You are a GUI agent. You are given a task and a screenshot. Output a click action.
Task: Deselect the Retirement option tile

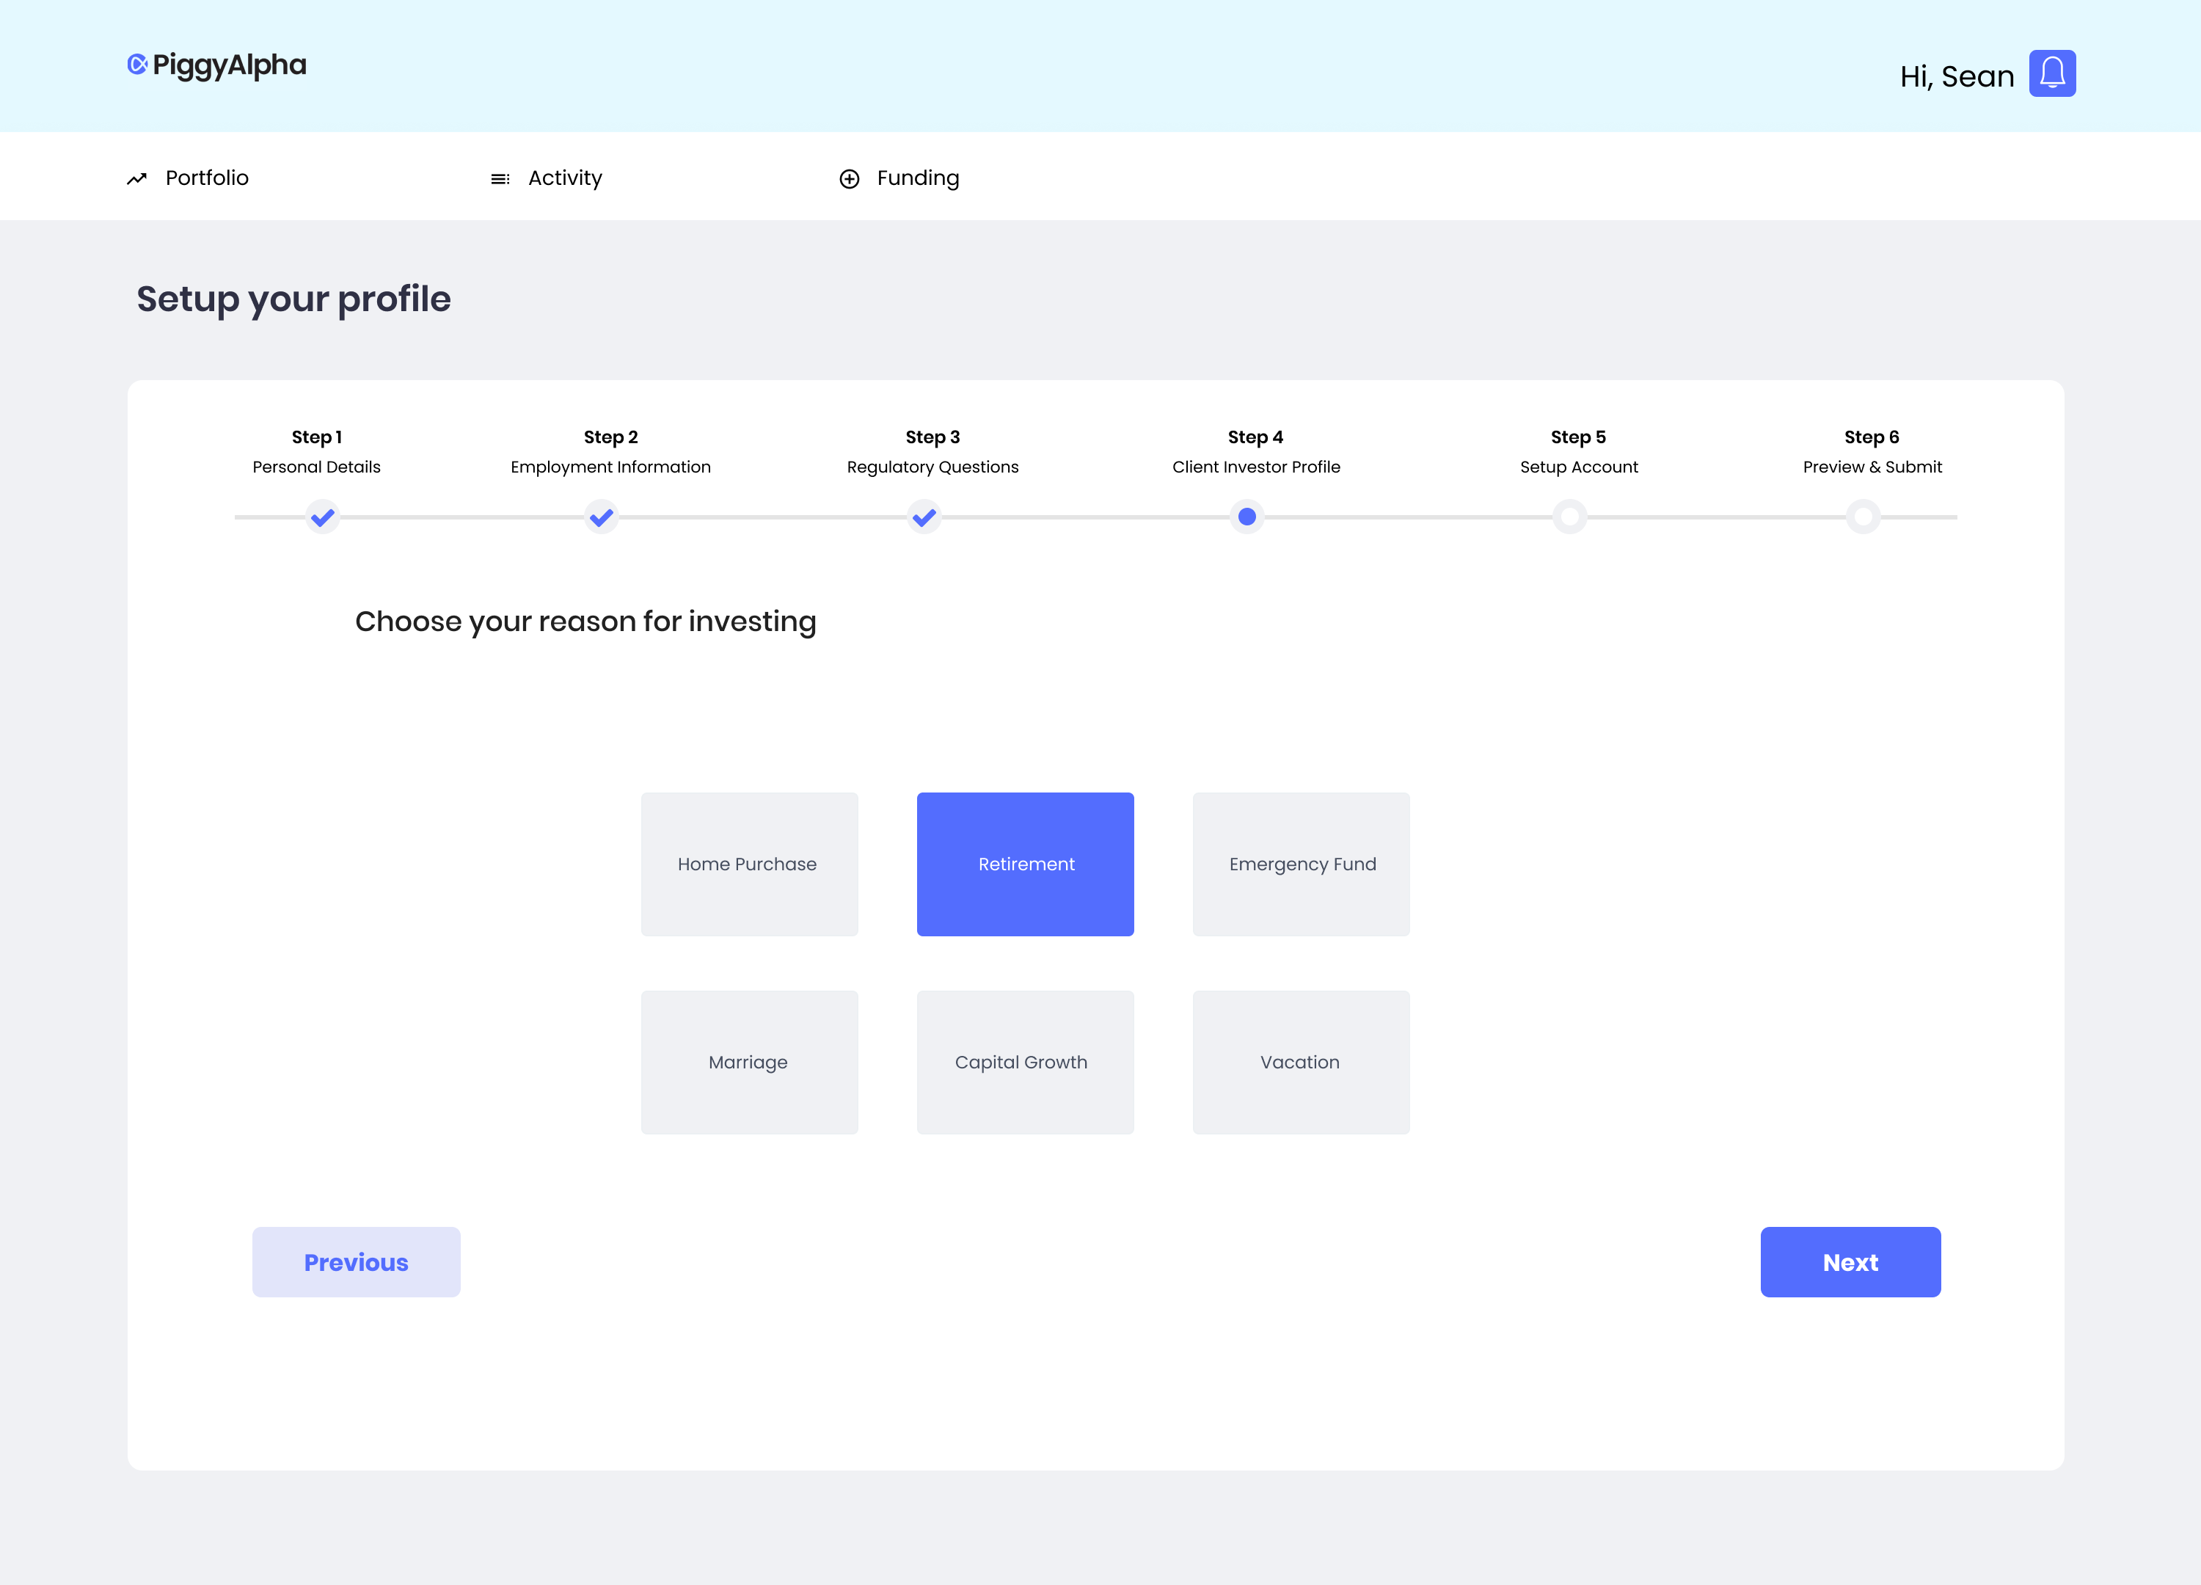1025,864
